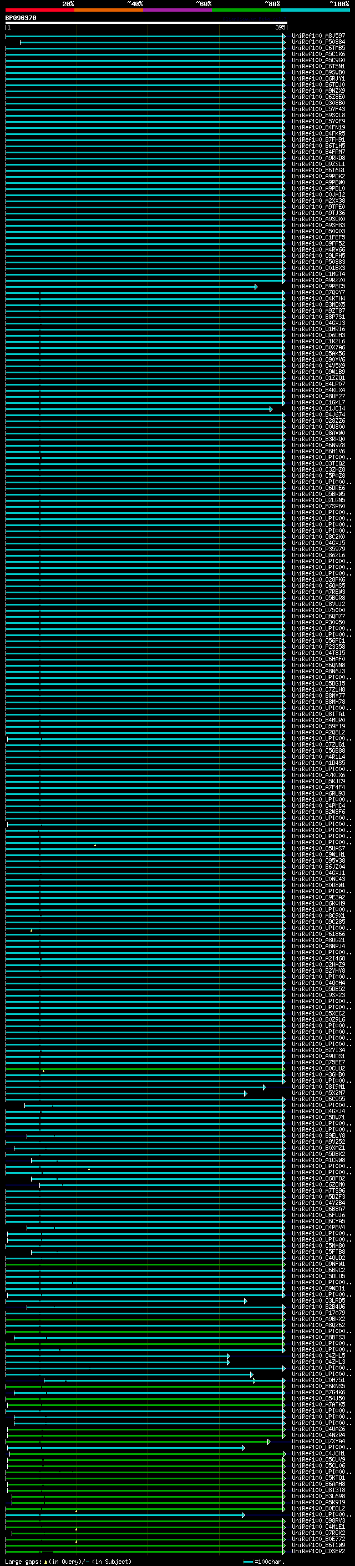Select the UniRef100_Q9ZSL1 label
355x1566 pixels.
(318, 164)
